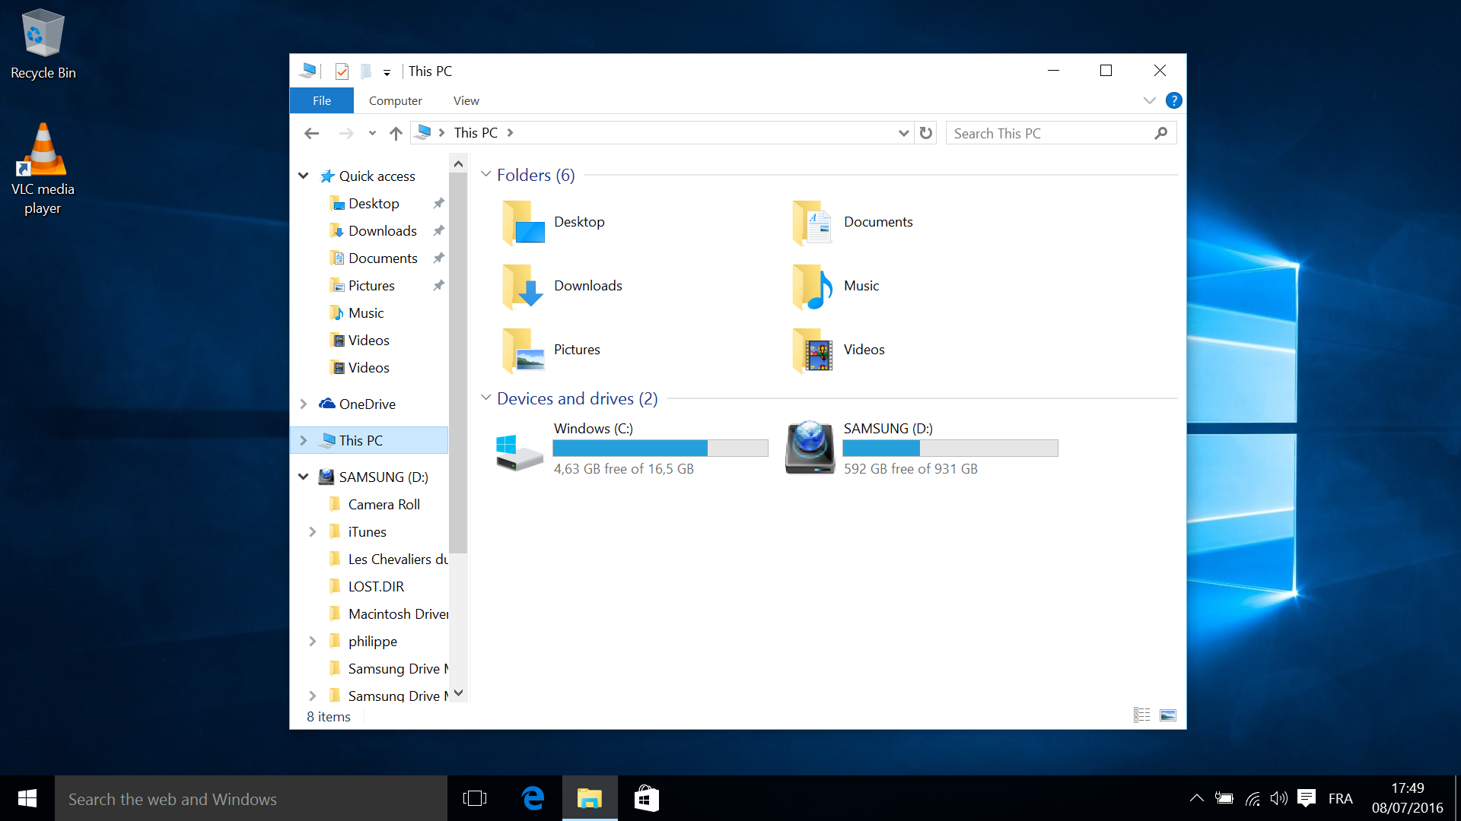Open the clock showing 17:49
The height and width of the screenshot is (821, 1461).
(1407, 798)
